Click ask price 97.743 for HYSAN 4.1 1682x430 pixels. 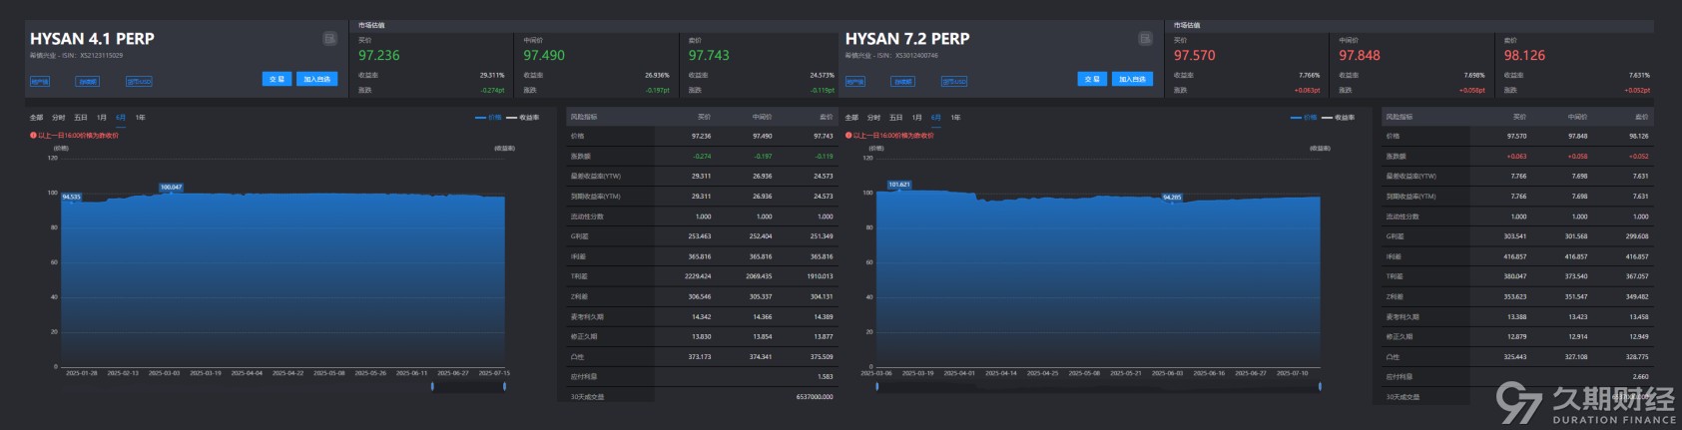[709, 56]
